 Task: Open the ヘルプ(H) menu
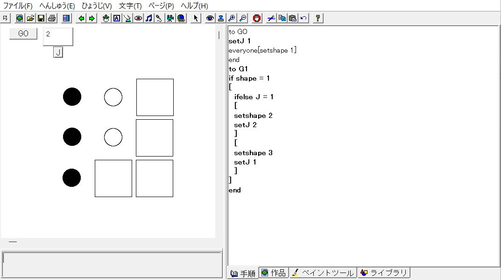coord(194,6)
